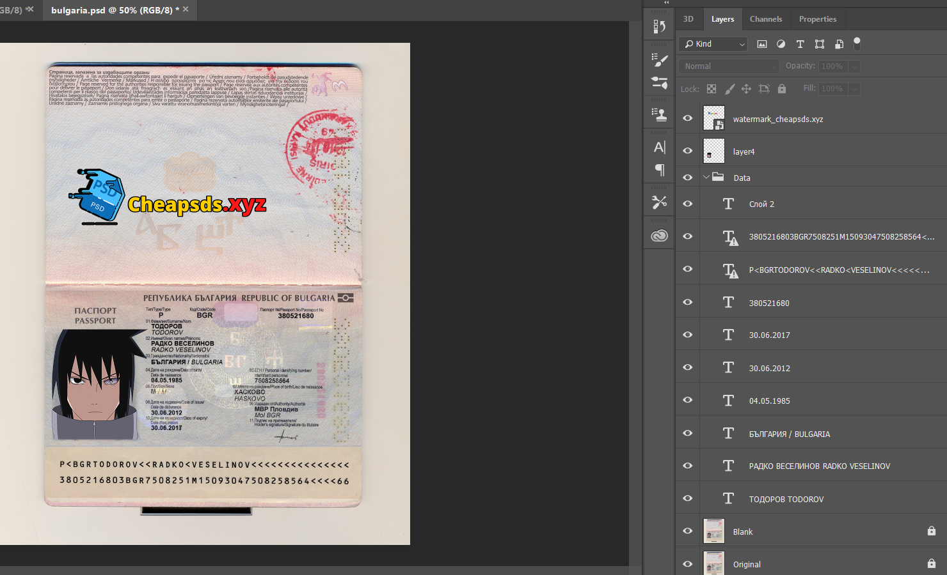The height and width of the screenshot is (575, 947).
Task: Click the Blank layer thumbnail
Action: (714, 531)
